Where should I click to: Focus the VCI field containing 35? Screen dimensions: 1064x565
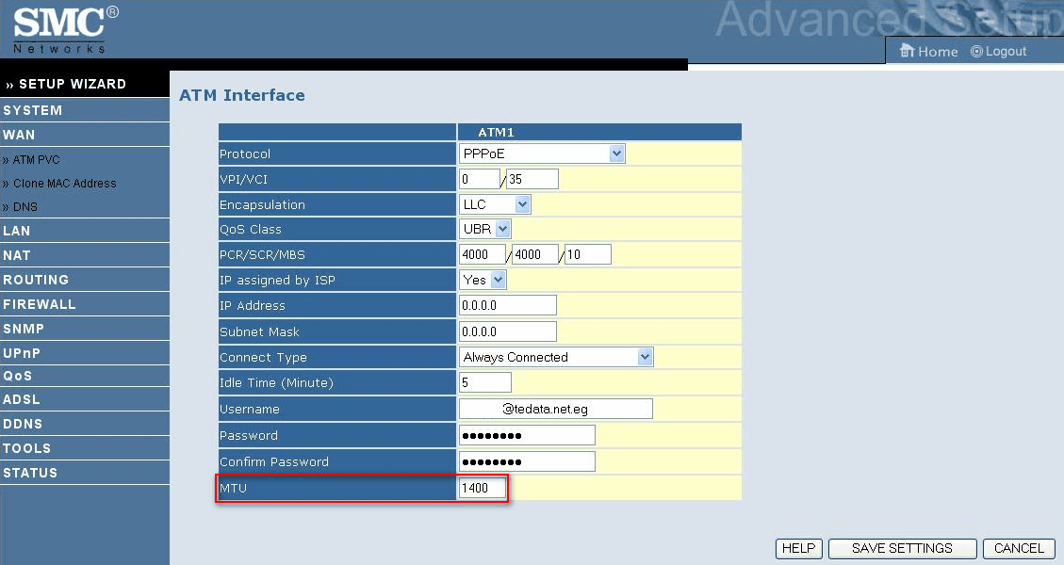(x=532, y=179)
